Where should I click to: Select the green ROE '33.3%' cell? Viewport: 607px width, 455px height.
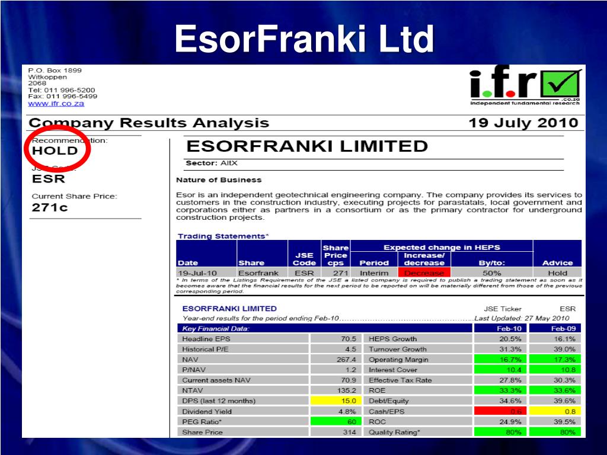[500, 390]
